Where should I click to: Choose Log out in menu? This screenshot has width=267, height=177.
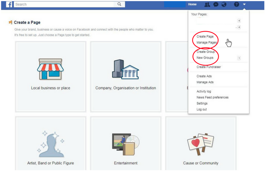click(201, 109)
